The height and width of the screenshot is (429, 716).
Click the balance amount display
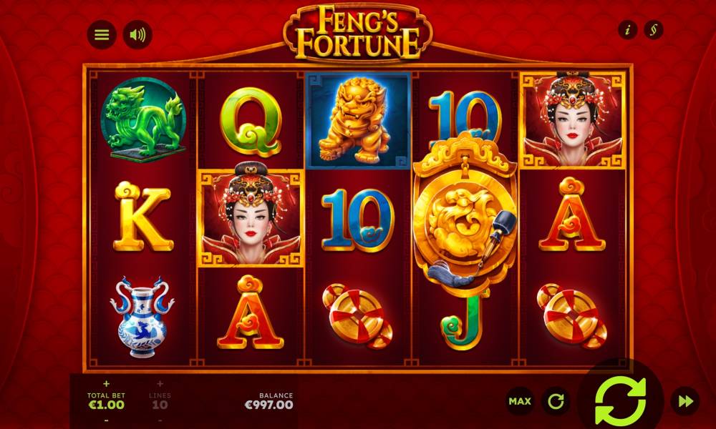pyautogui.click(x=269, y=405)
